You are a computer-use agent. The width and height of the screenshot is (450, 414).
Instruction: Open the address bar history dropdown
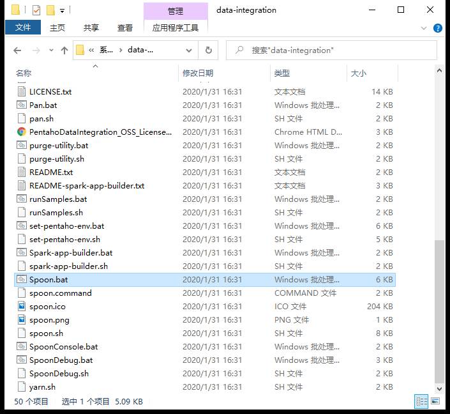tap(189, 50)
